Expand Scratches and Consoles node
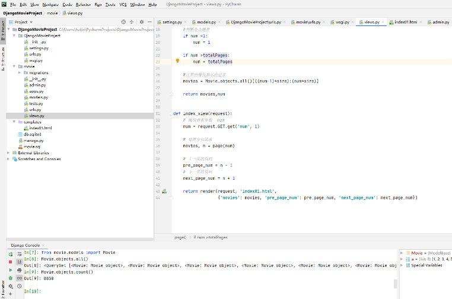 [x=9, y=159]
